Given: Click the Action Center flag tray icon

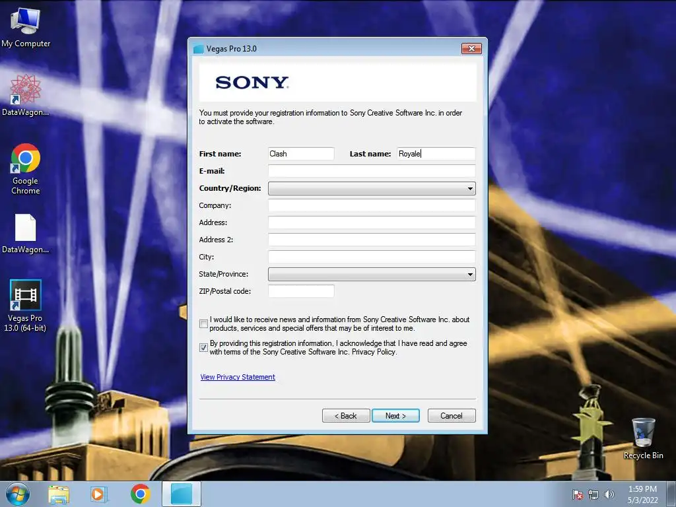Looking at the screenshot, I should (578, 494).
